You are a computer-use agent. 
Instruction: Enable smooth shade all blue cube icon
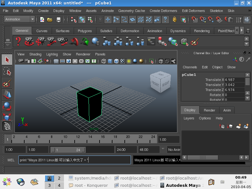click(x=110, y=61)
